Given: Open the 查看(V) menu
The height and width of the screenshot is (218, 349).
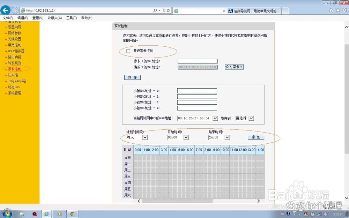Looking at the screenshot, I should (x=38, y=18).
